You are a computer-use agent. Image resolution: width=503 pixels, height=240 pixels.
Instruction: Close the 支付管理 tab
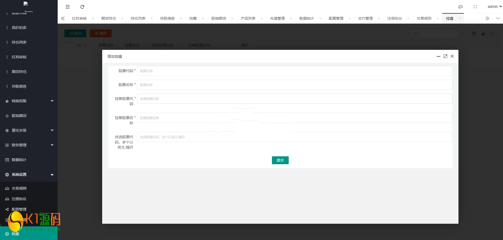pyautogui.click(x=379, y=18)
